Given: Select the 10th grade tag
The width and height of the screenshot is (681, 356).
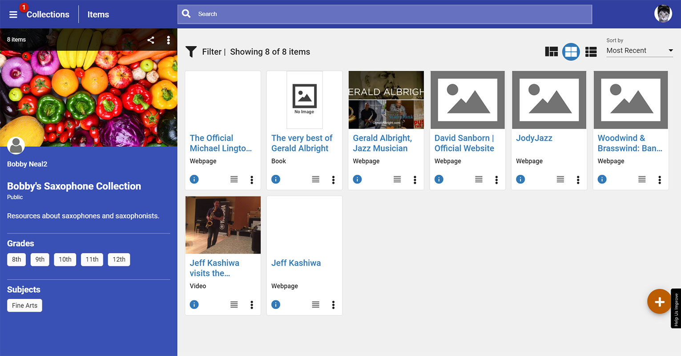Looking at the screenshot, I should pos(65,259).
